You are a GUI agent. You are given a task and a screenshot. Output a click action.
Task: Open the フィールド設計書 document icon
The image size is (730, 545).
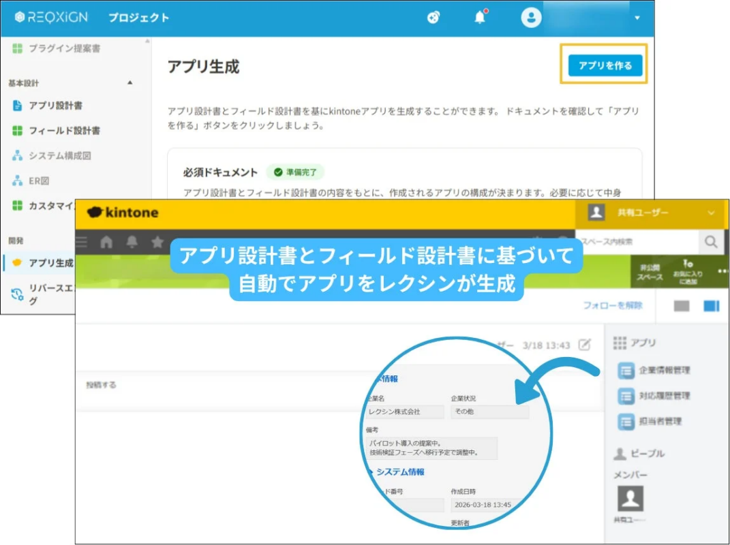(18, 130)
